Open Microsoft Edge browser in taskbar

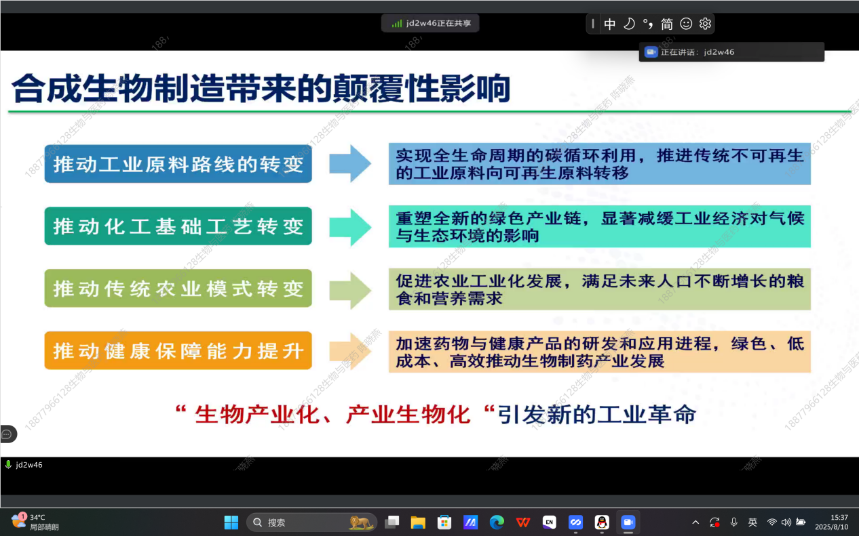click(x=497, y=522)
